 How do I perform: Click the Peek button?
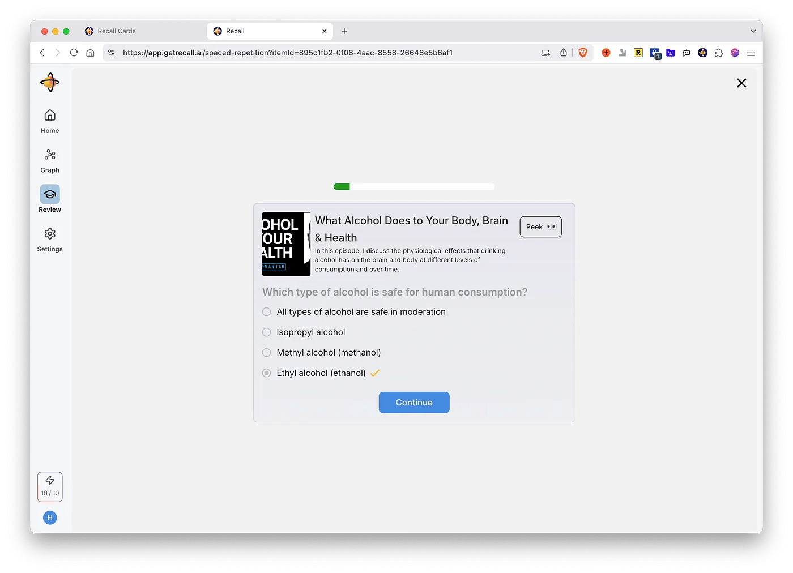click(540, 227)
